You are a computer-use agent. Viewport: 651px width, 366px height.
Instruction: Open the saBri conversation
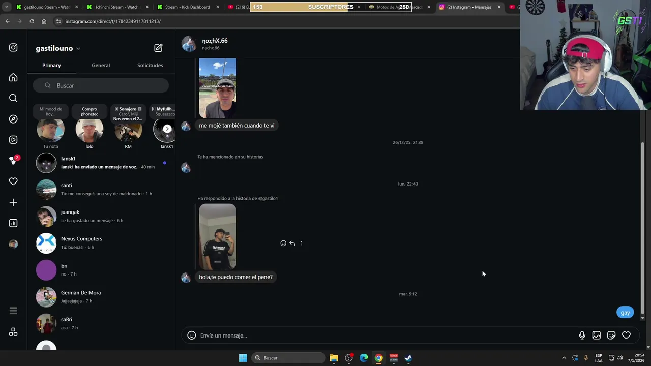(x=101, y=324)
